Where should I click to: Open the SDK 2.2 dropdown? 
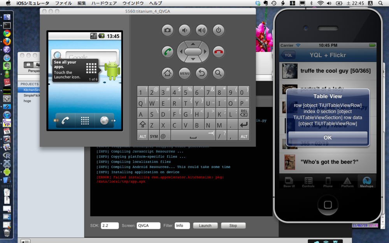(110, 226)
